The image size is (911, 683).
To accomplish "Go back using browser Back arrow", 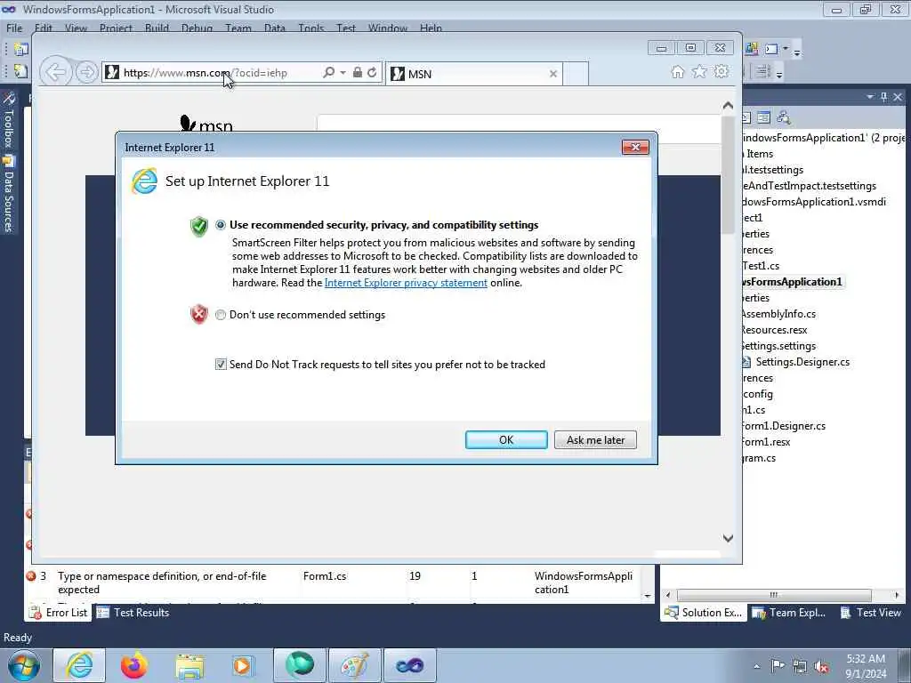I will pyautogui.click(x=56, y=73).
